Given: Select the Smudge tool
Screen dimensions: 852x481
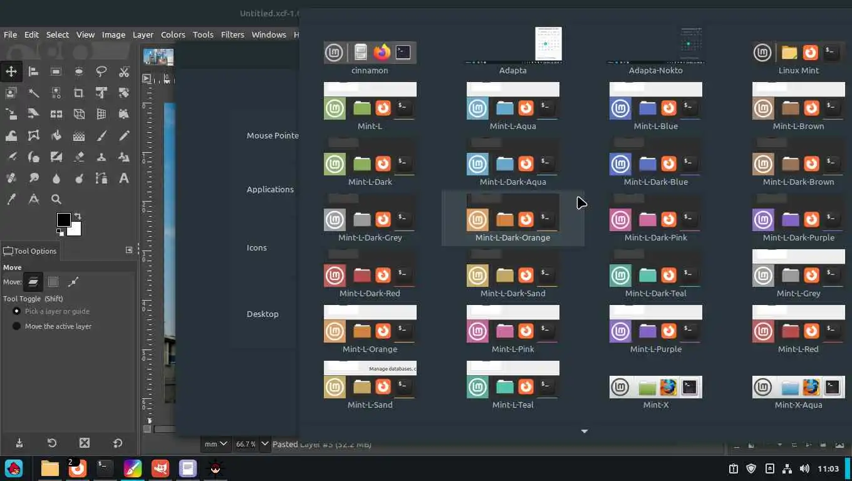Looking at the screenshot, I should tap(34, 178).
